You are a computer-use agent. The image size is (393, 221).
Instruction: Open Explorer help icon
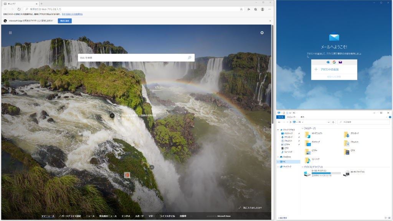(x=390, y=117)
